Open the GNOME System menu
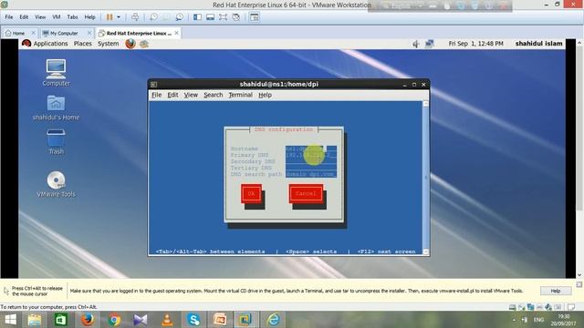 [108, 44]
